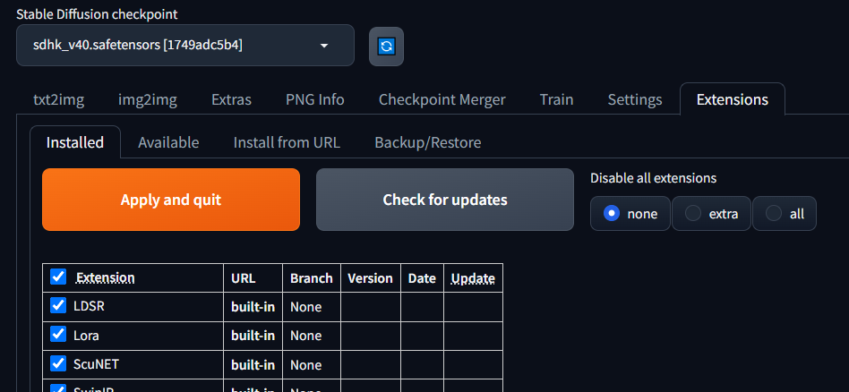Open the Backup/Restore sub-tab
The height and width of the screenshot is (392, 849).
pyautogui.click(x=428, y=142)
